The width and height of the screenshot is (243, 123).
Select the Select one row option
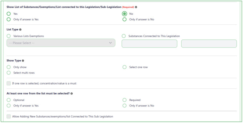pos(124,67)
